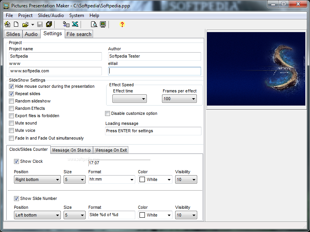Enable Random slideshow
The image size is (310, 232).
click(x=12, y=101)
